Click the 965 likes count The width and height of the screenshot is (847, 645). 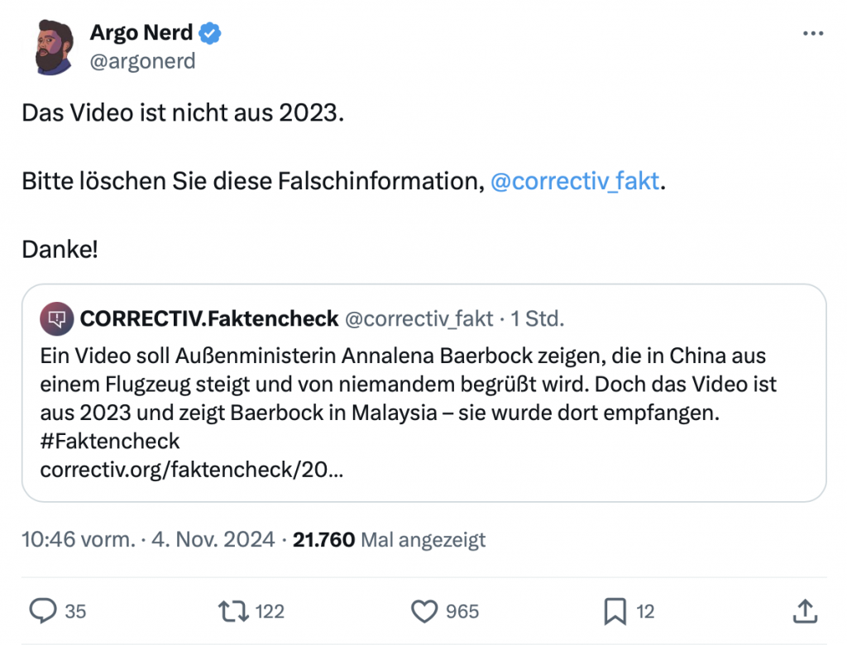(x=462, y=612)
